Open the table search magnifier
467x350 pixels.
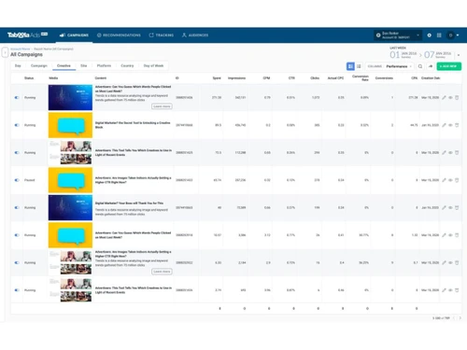[420, 66]
